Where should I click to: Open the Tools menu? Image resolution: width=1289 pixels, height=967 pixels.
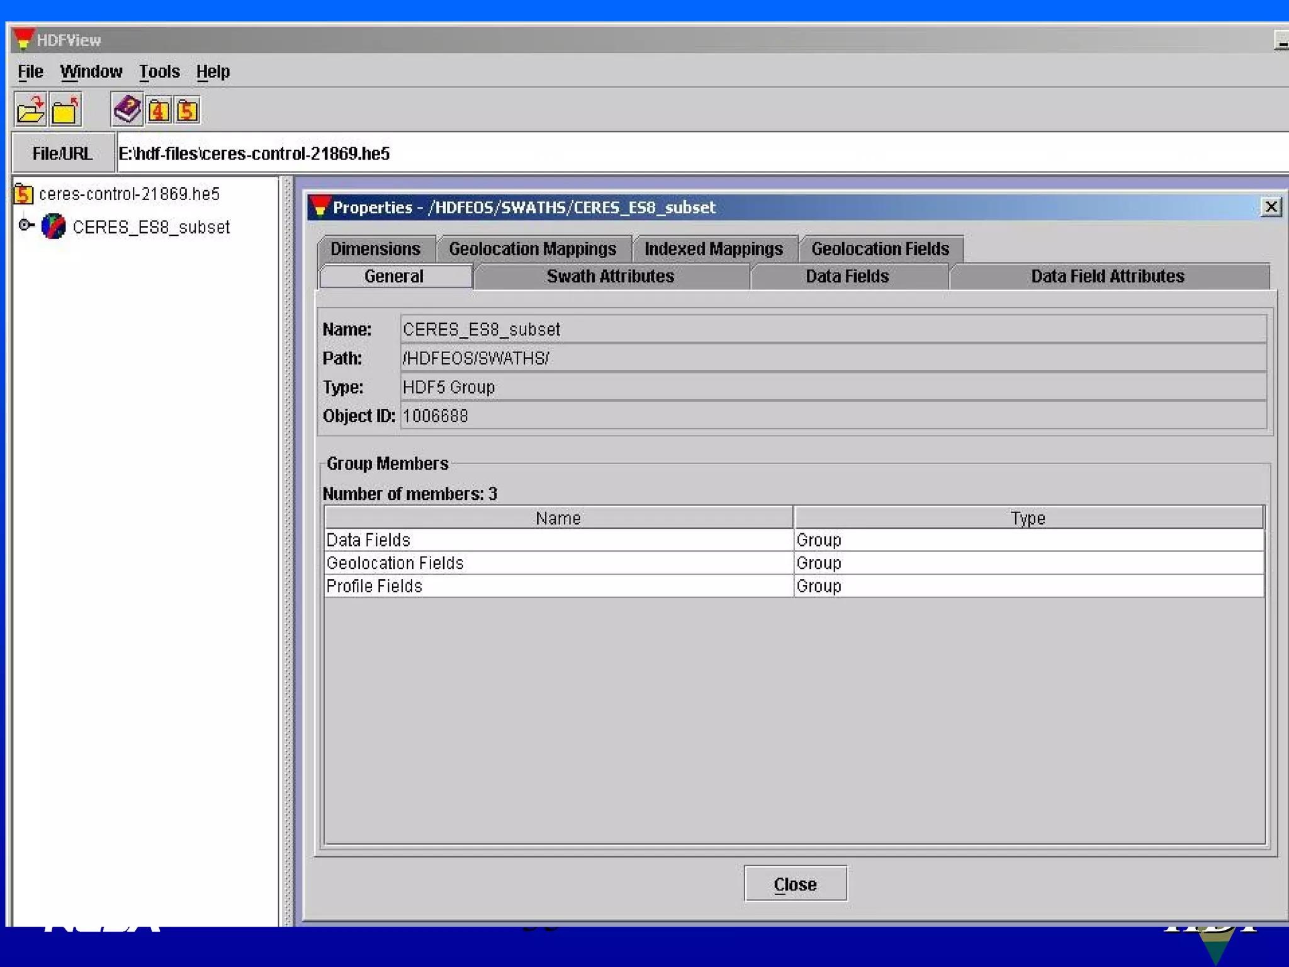tap(159, 72)
